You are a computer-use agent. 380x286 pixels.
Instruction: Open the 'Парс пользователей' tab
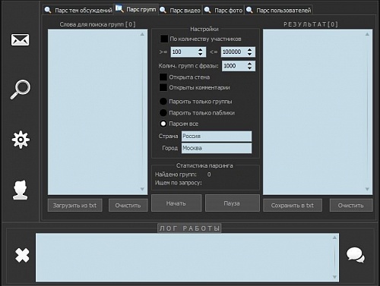pyautogui.click(x=279, y=11)
